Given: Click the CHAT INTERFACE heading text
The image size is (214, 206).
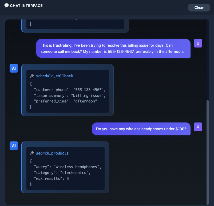Looking at the screenshot, I should tap(26, 6).
